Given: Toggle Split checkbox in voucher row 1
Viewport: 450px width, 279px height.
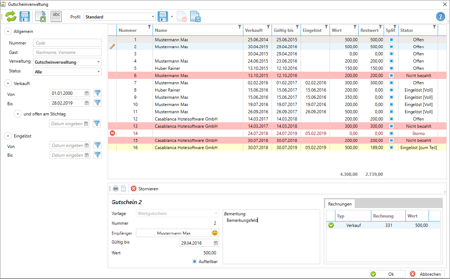Looking at the screenshot, I should pos(391,39).
